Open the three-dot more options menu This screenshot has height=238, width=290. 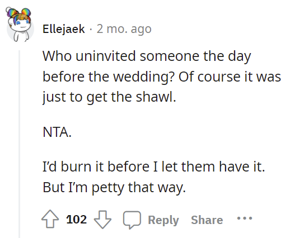245,218
